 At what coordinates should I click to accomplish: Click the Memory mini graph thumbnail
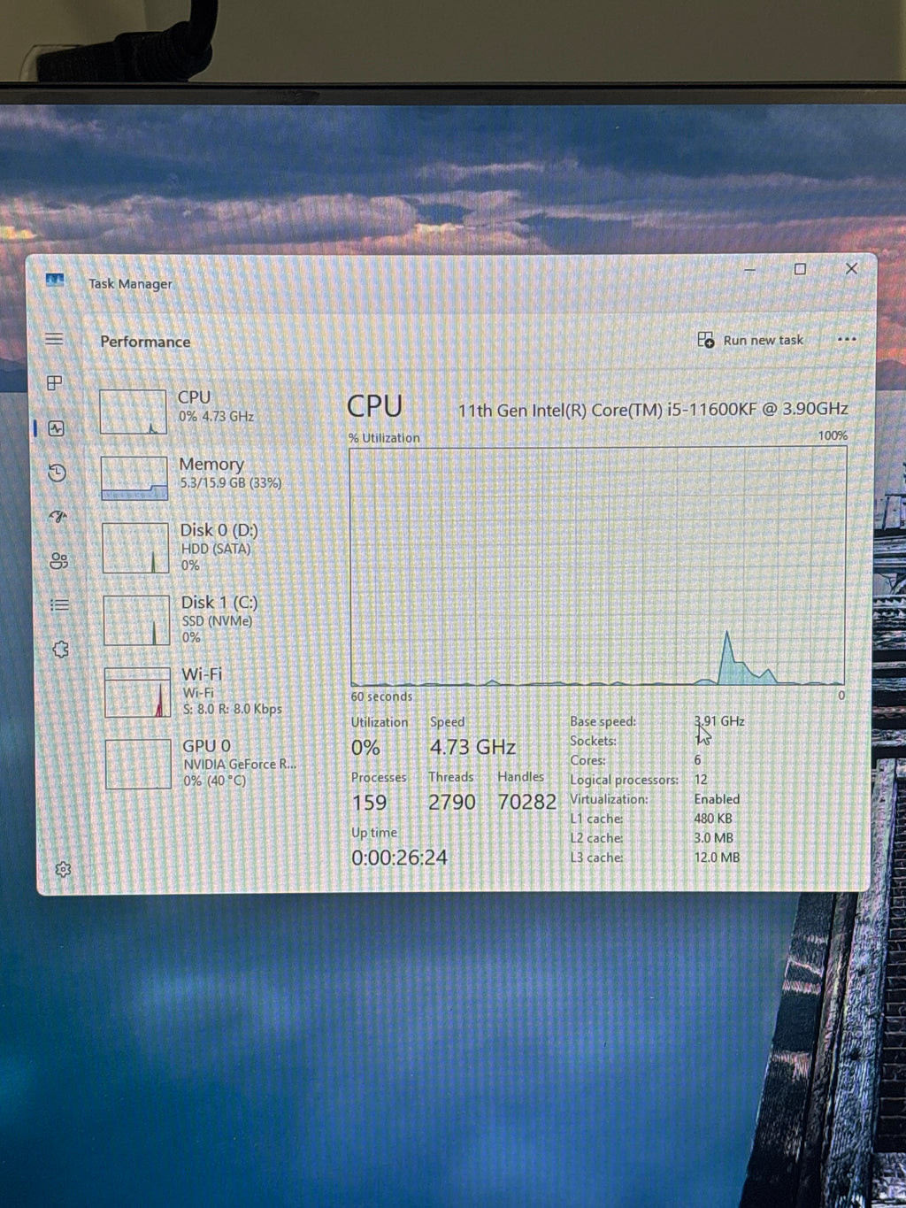click(134, 478)
